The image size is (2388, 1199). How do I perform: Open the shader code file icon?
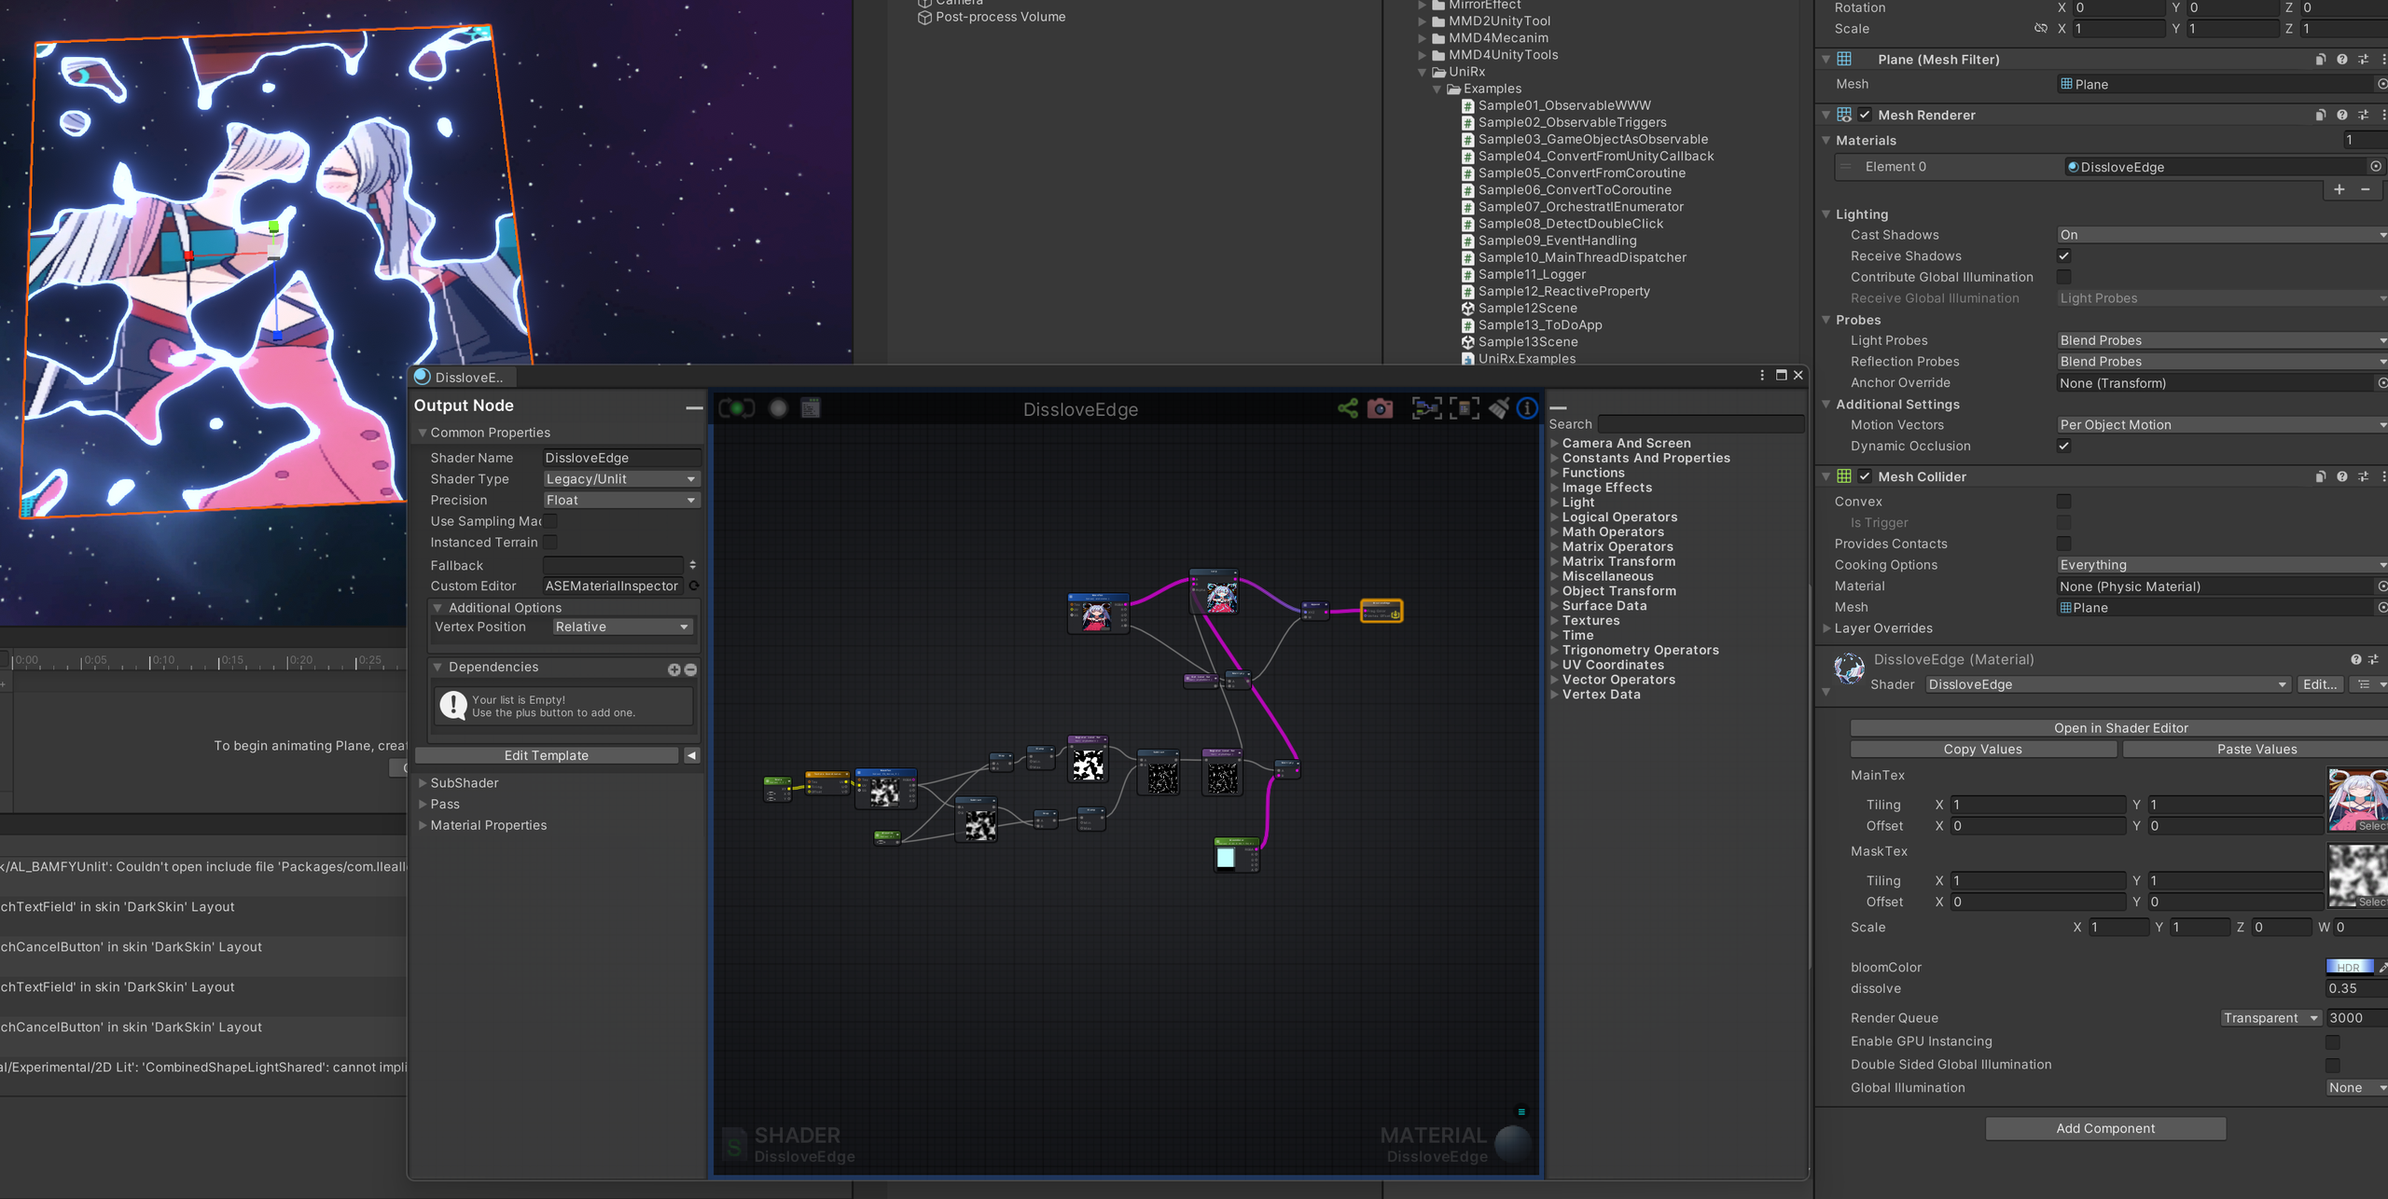pos(811,408)
